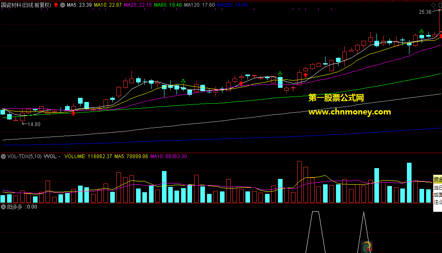Click circular logo icon at bottom of indicator pane
Image resolution: width=442 pixels, height=253 pixels.
click(x=367, y=247)
